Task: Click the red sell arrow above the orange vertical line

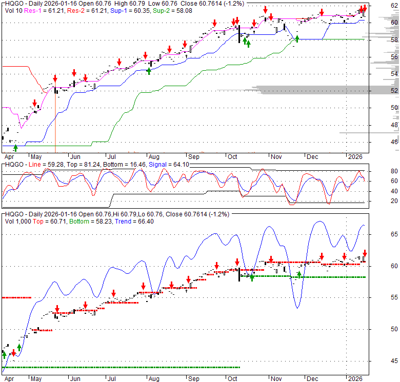Action: coord(55,78)
